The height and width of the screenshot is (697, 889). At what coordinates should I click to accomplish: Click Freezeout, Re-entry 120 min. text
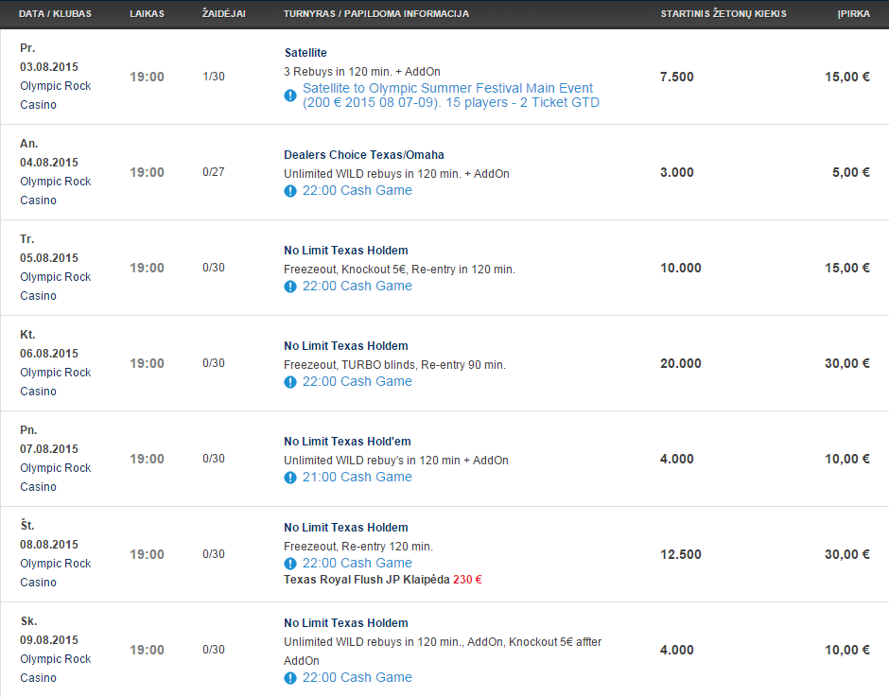(358, 547)
